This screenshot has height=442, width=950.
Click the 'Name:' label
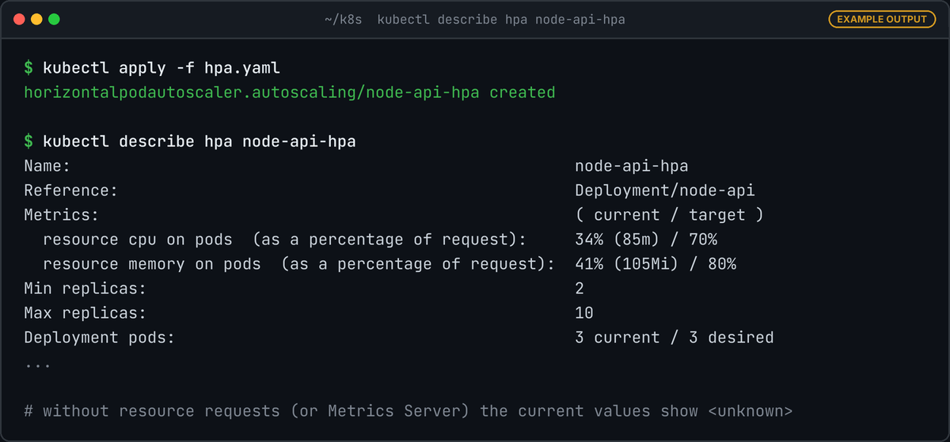tap(47, 166)
